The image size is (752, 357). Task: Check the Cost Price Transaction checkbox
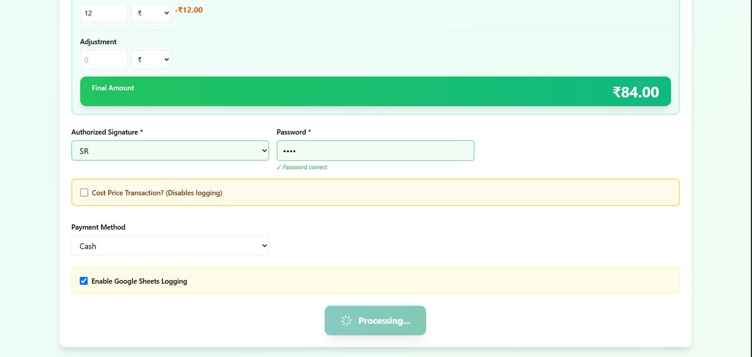tap(84, 193)
